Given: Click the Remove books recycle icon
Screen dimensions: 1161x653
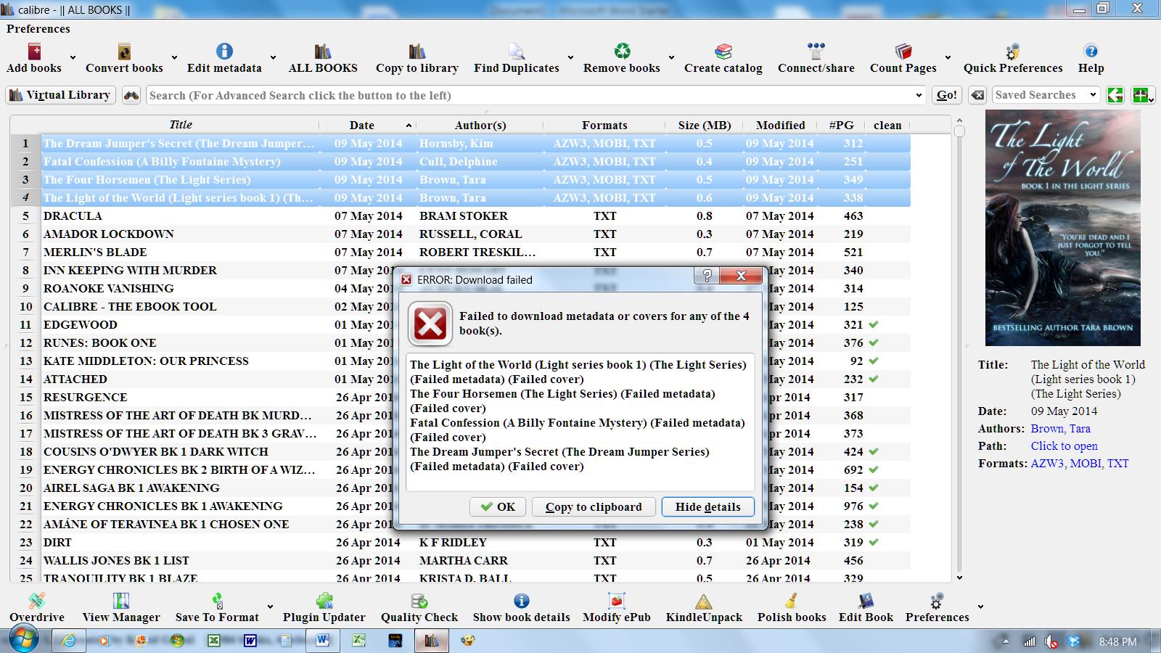Looking at the screenshot, I should (622, 52).
